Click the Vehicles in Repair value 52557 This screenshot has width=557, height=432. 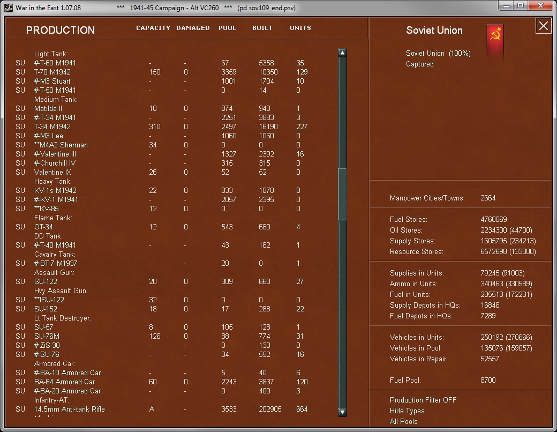(x=490, y=359)
